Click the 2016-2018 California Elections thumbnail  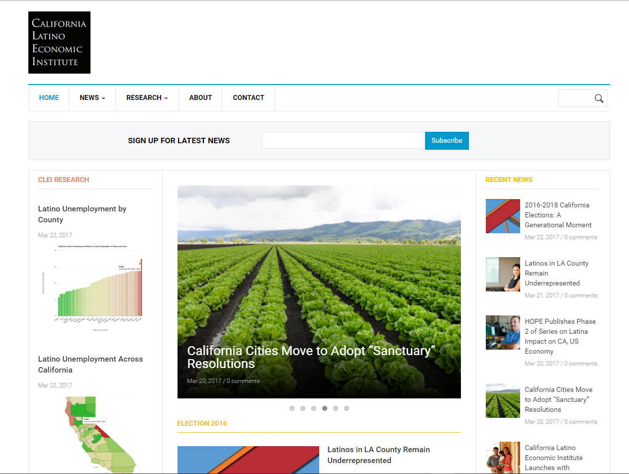[x=503, y=216]
